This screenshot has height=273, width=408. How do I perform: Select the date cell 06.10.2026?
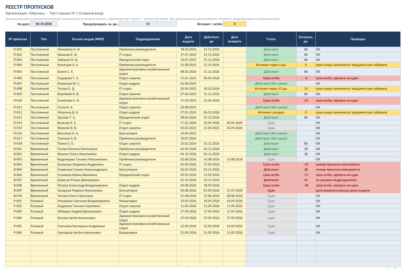(44, 24)
